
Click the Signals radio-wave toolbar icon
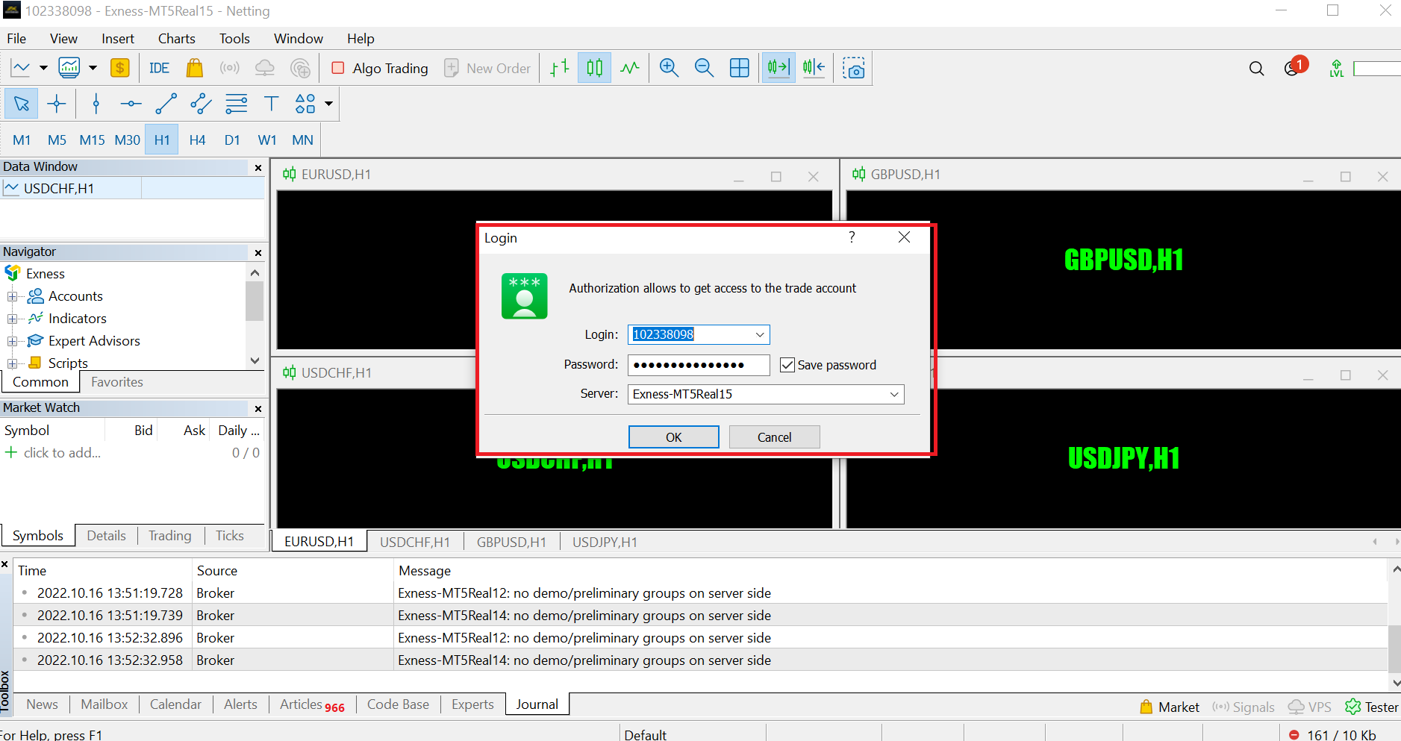[230, 68]
